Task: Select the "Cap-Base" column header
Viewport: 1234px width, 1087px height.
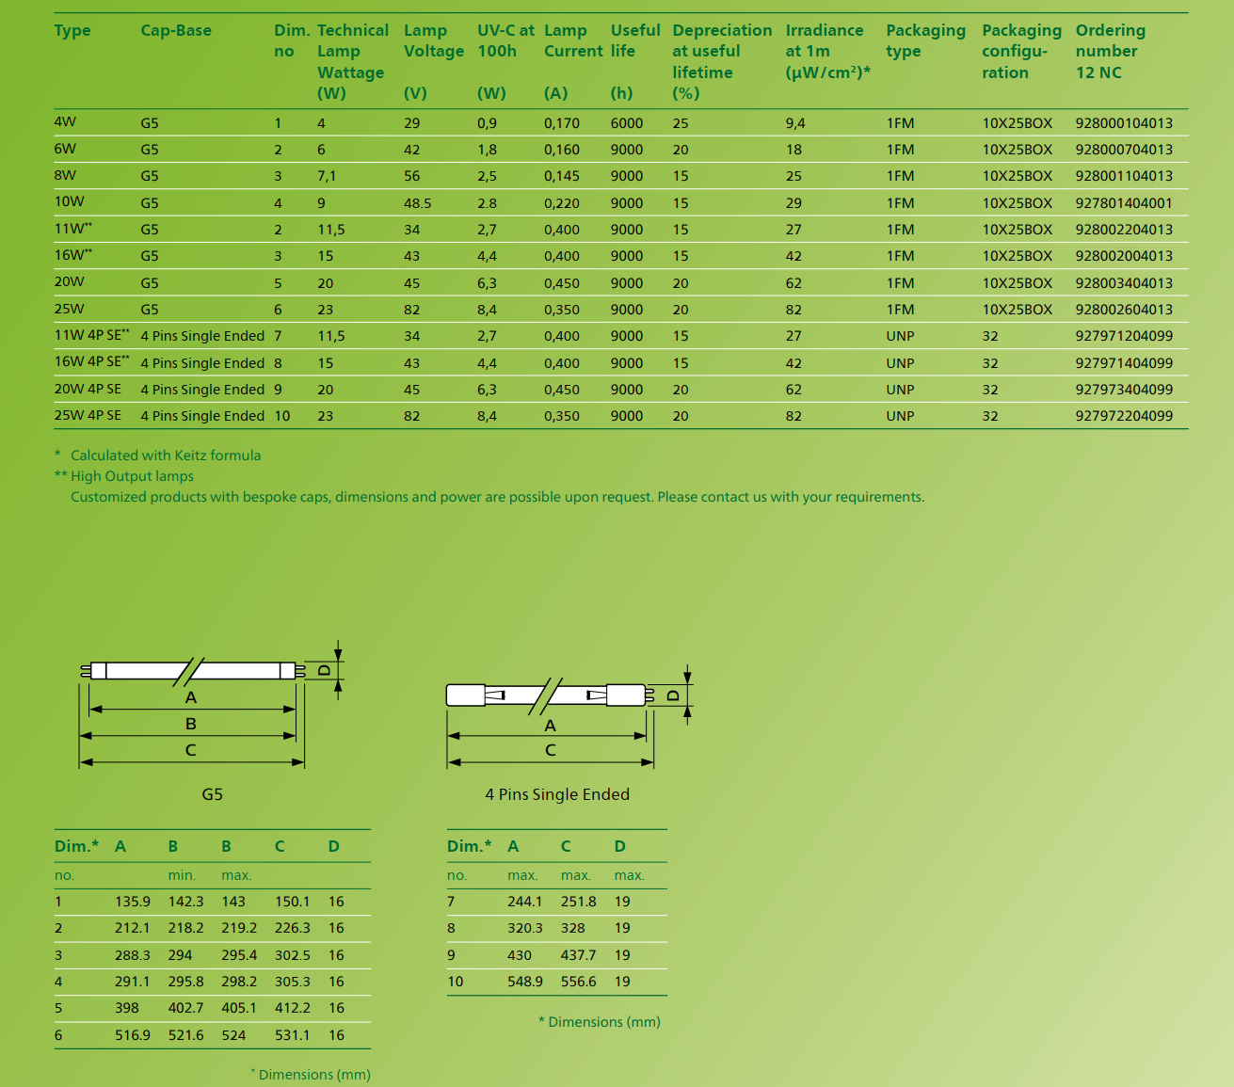Action: 176,31
